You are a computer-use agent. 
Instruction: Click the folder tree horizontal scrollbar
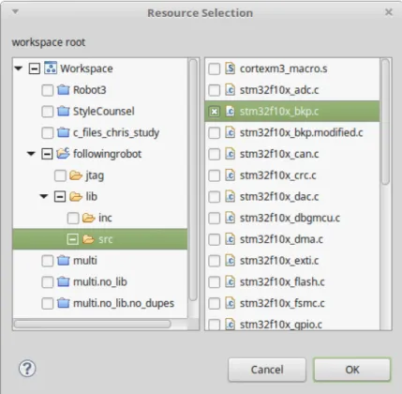[93, 324]
